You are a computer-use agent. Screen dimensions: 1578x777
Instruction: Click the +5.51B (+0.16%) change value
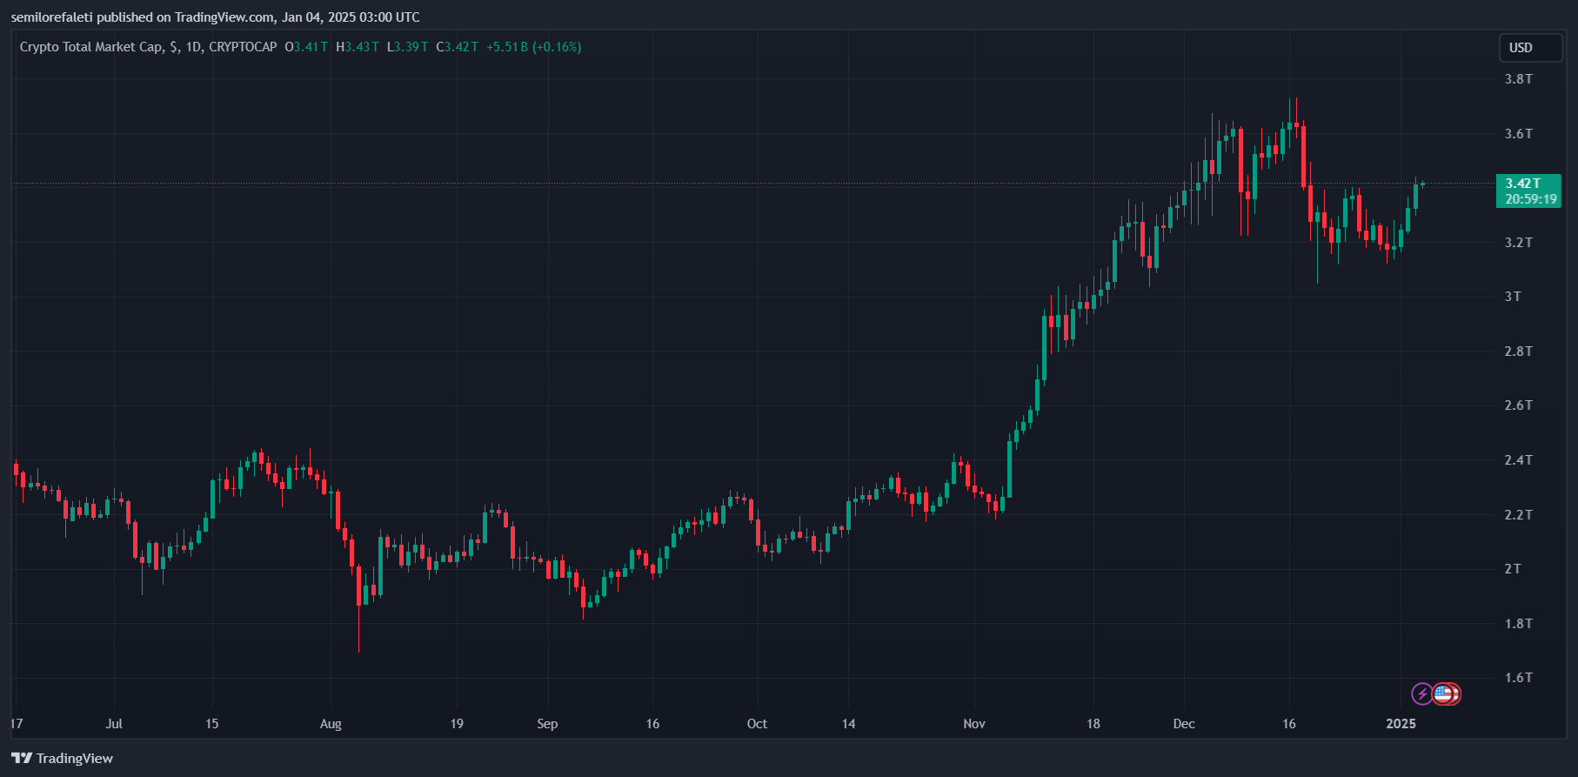pos(533,47)
